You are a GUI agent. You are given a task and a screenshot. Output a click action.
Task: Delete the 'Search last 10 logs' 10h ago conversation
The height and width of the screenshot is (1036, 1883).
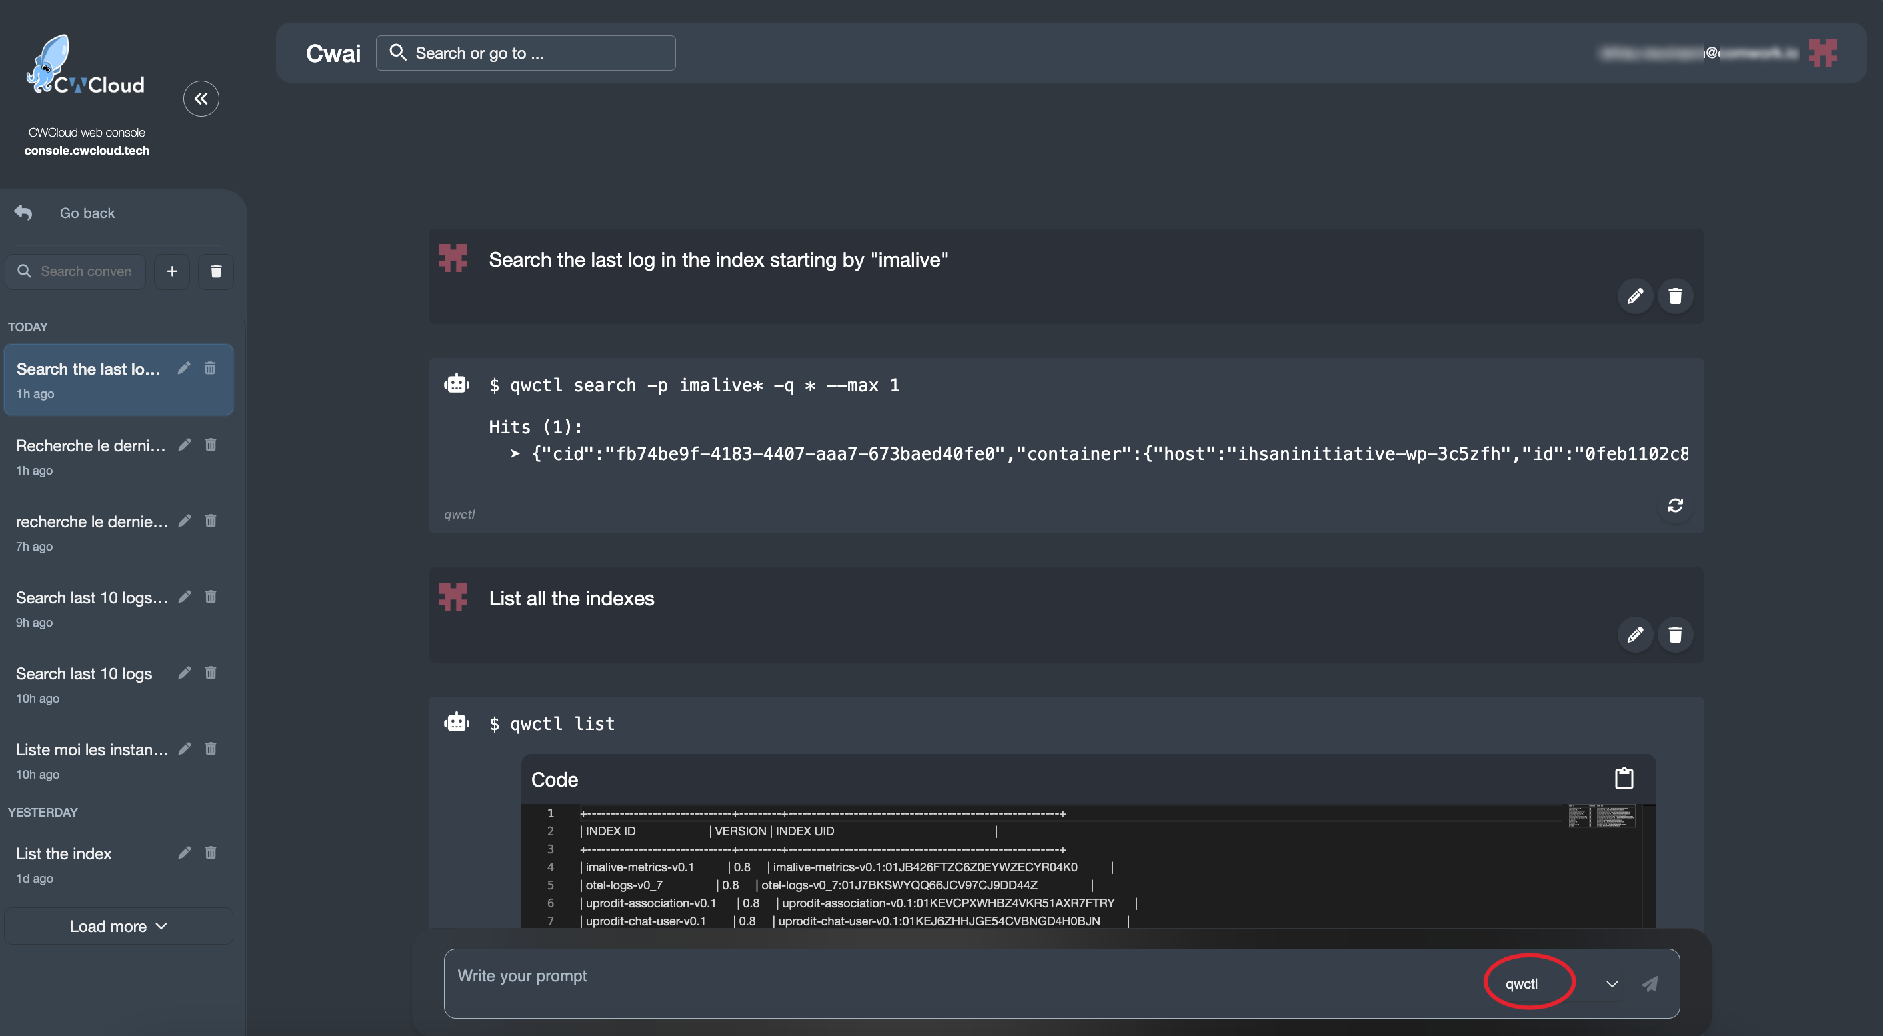[211, 672]
